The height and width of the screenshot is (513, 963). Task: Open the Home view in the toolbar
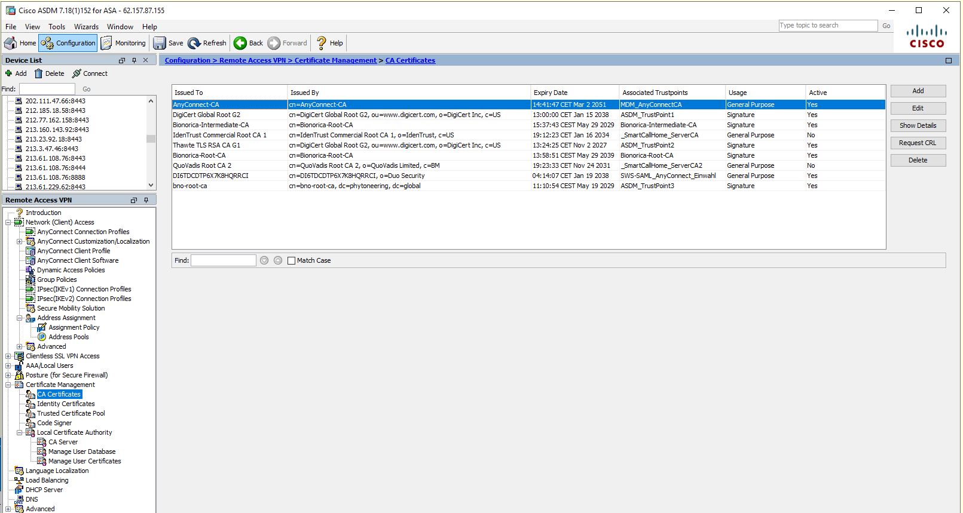tap(20, 43)
